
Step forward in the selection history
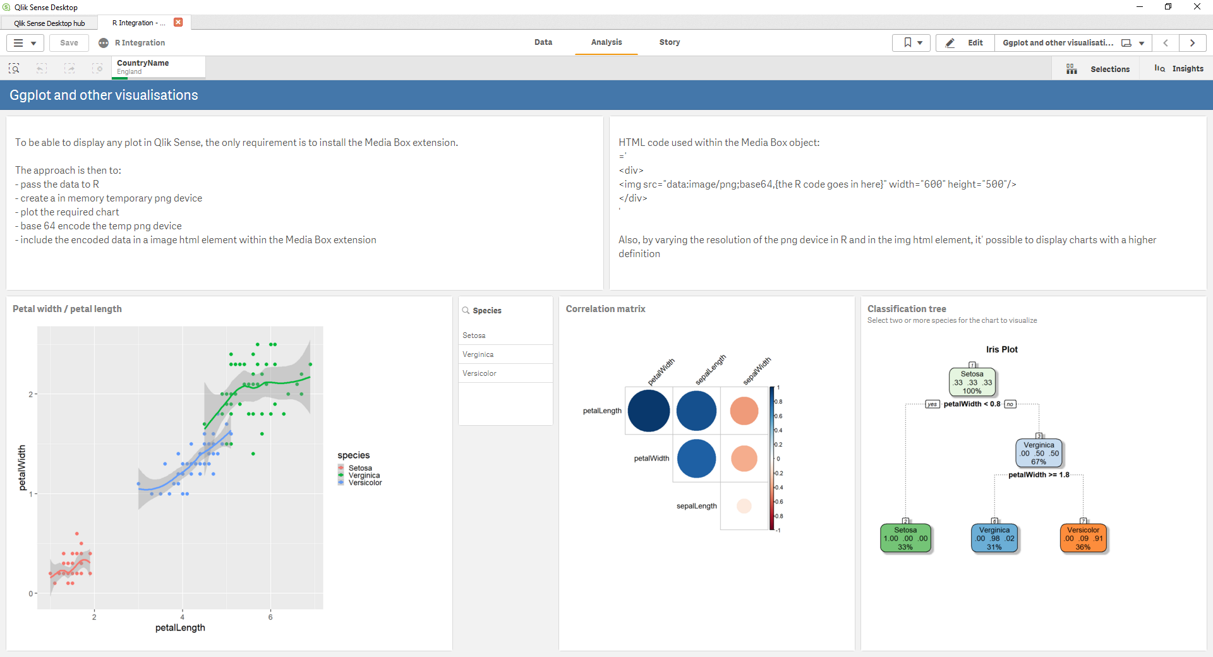point(69,68)
